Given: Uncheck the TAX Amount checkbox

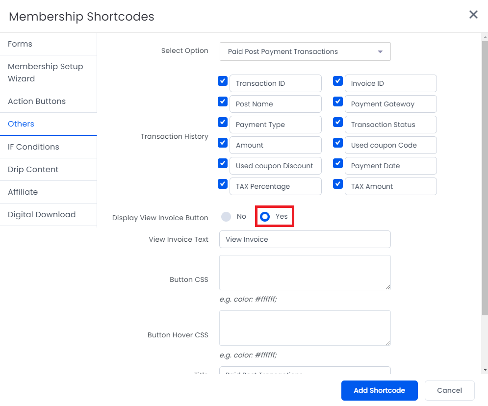Looking at the screenshot, I should [x=338, y=184].
